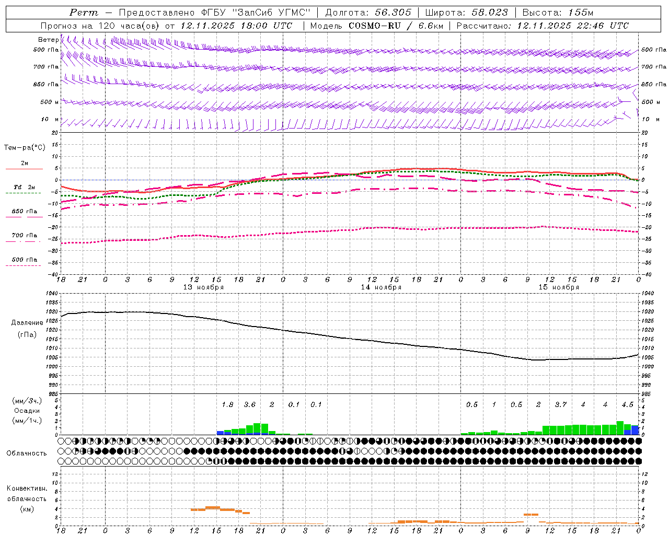Click the '4.5' precipitation amount
This screenshot has width=669, height=535.
pyautogui.click(x=627, y=404)
